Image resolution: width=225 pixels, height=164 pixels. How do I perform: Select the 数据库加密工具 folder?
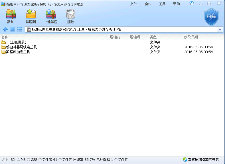[x=18, y=52]
